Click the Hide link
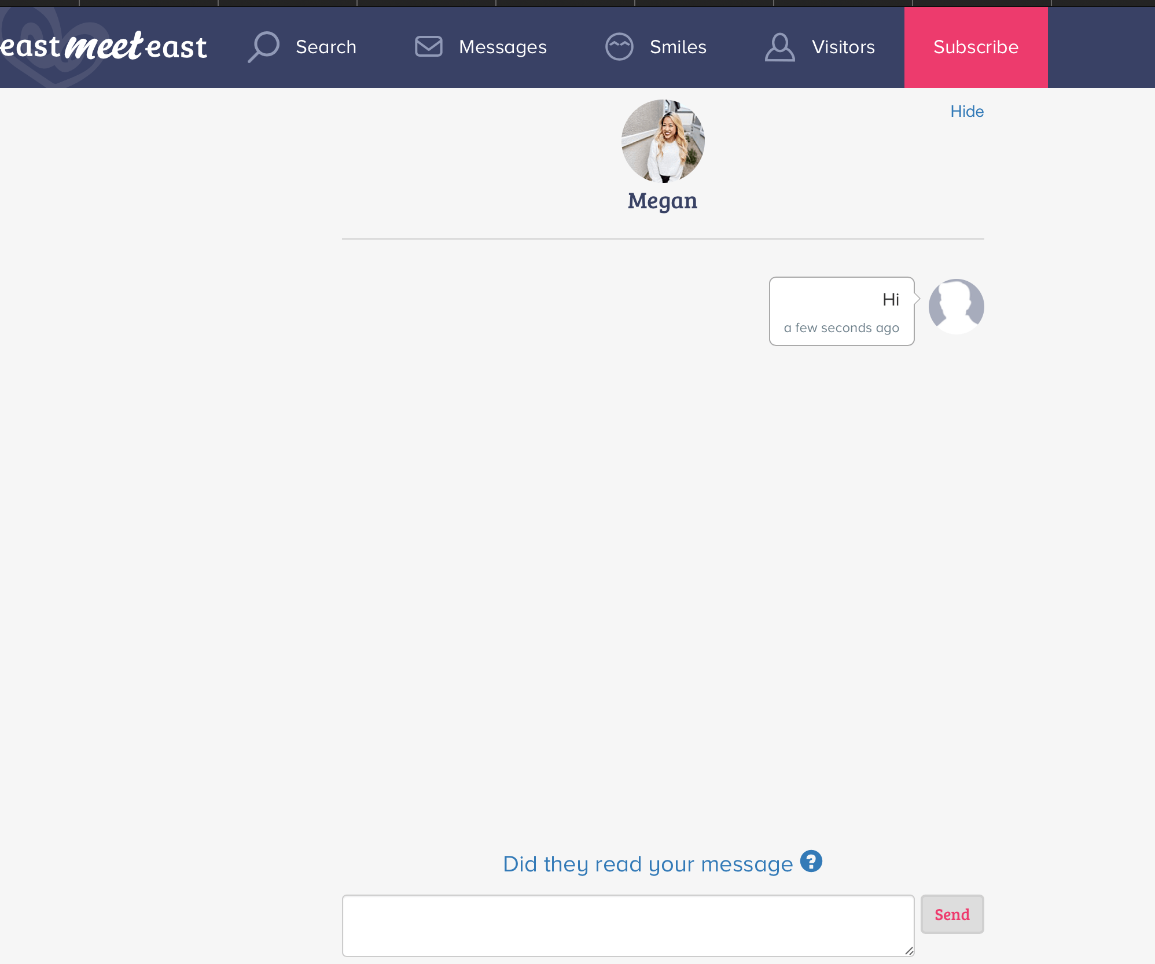 coord(967,111)
